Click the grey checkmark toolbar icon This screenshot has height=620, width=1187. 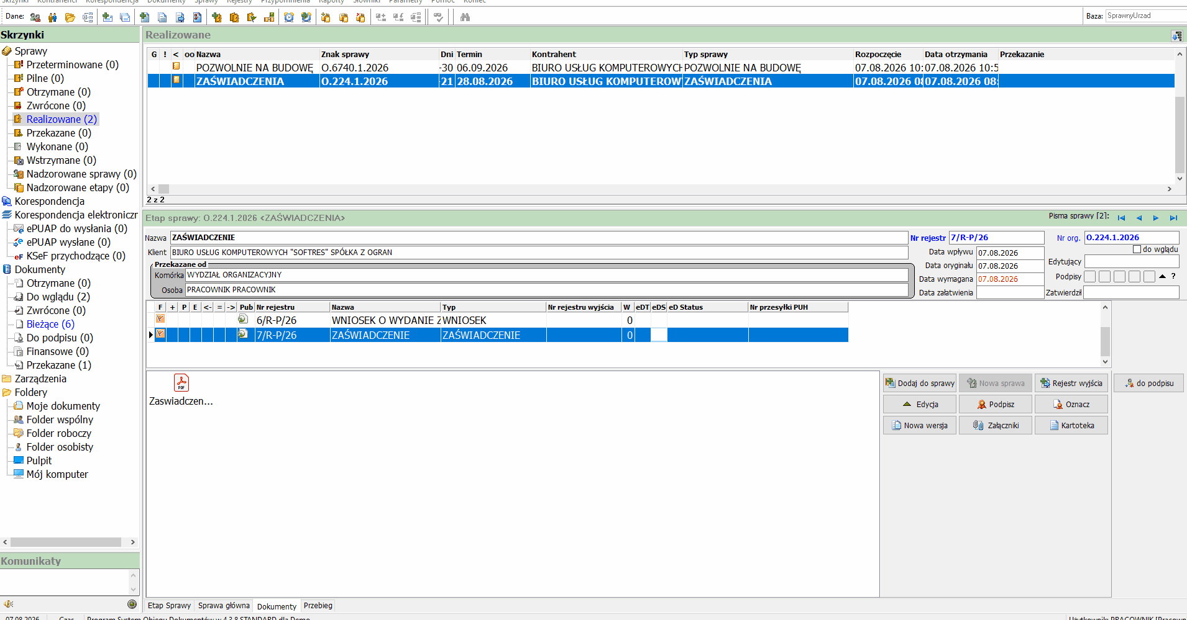[439, 17]
